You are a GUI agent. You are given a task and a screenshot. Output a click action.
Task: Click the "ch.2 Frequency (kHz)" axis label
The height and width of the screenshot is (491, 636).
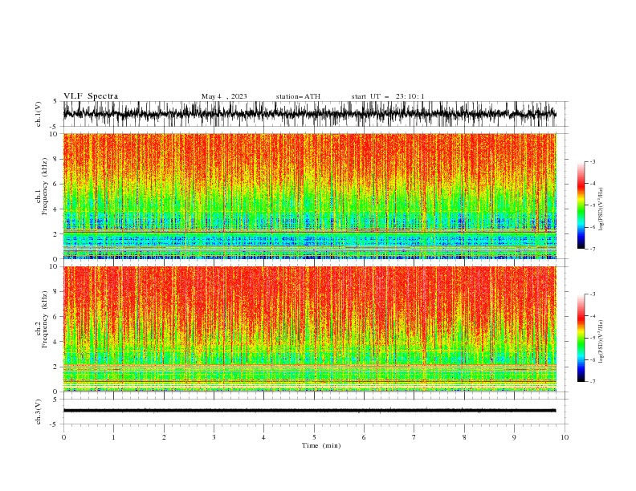pyautogui.click(x=42, y=319)
